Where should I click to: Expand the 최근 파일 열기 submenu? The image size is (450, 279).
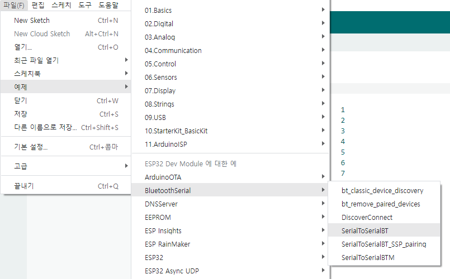[x=66, y=60]
